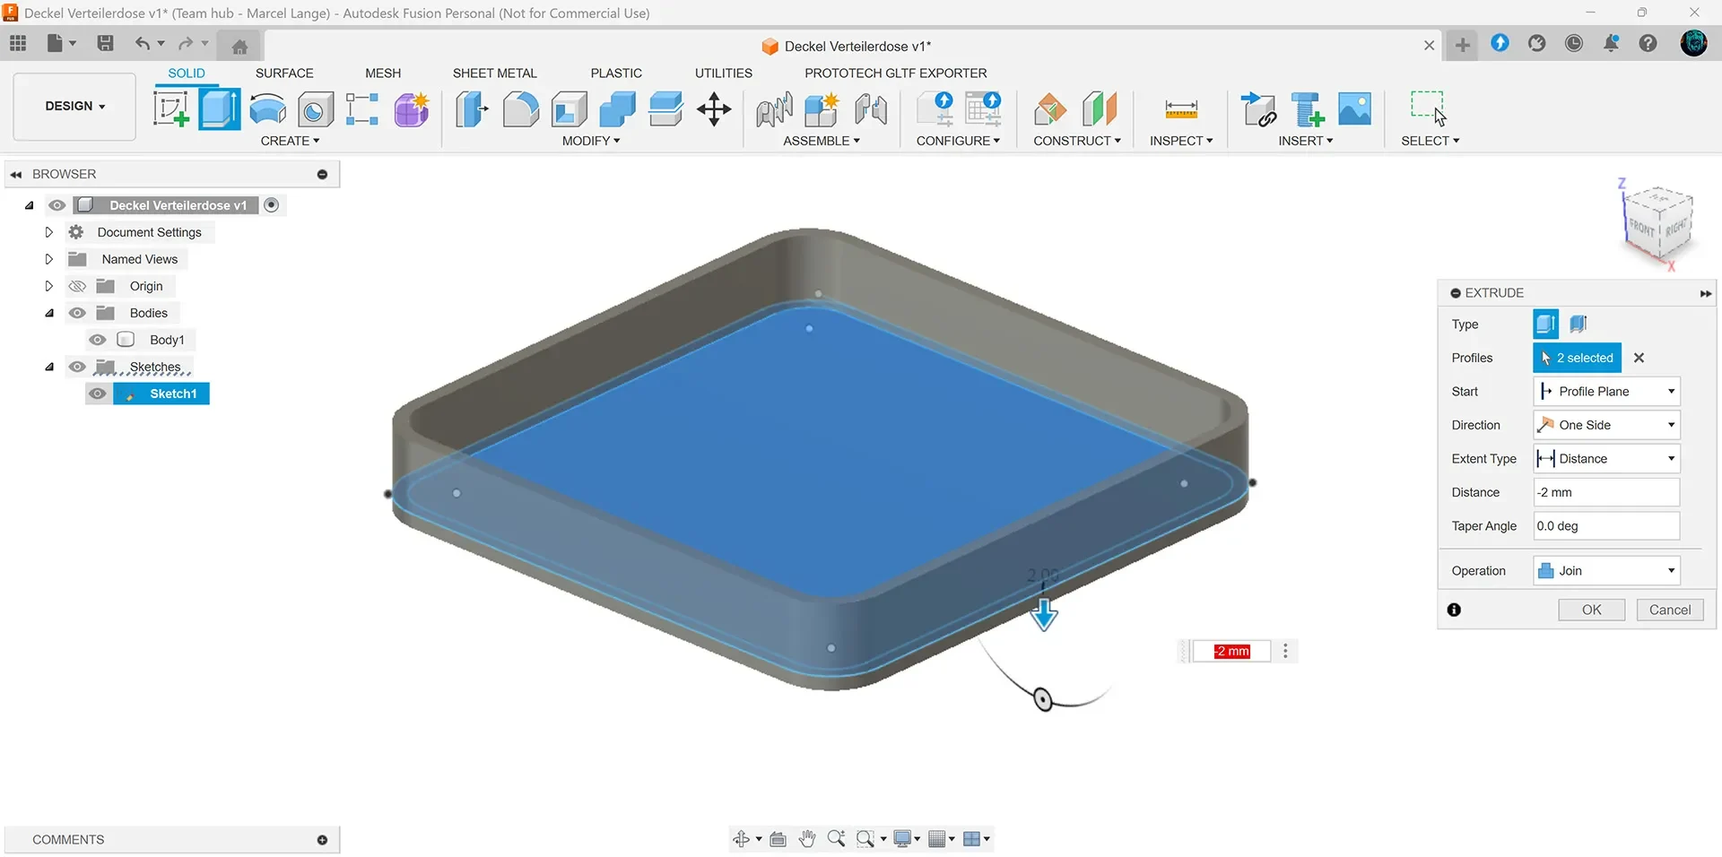Select the Fillet tool in Modify
The height and width of the screenshot is (857, 1722).
point(520,109)
